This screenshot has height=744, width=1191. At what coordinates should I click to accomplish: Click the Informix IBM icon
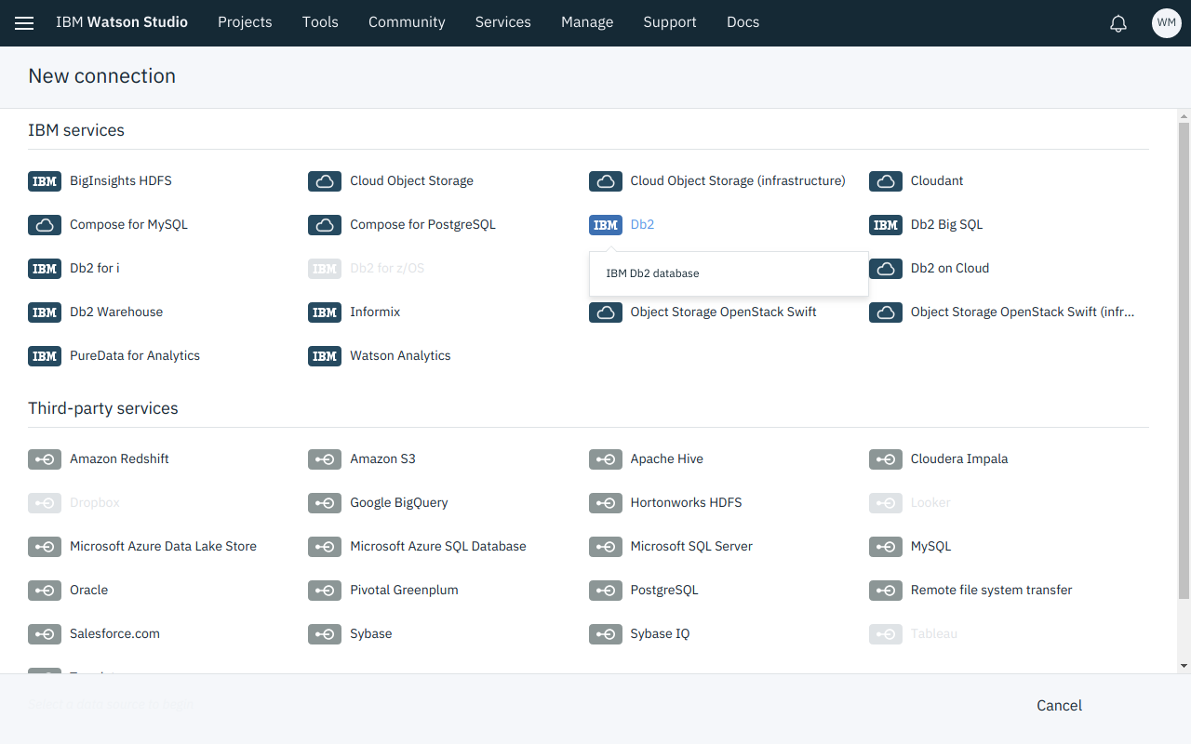click(325, 312)
